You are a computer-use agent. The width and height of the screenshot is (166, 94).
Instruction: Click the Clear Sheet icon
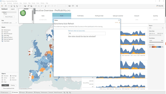click(x=31, y=6)
